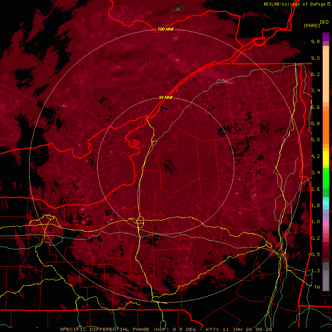The image size is (332, 332).
Task: Click the 2.6 scale value
Action: click(x=315, y=189)
